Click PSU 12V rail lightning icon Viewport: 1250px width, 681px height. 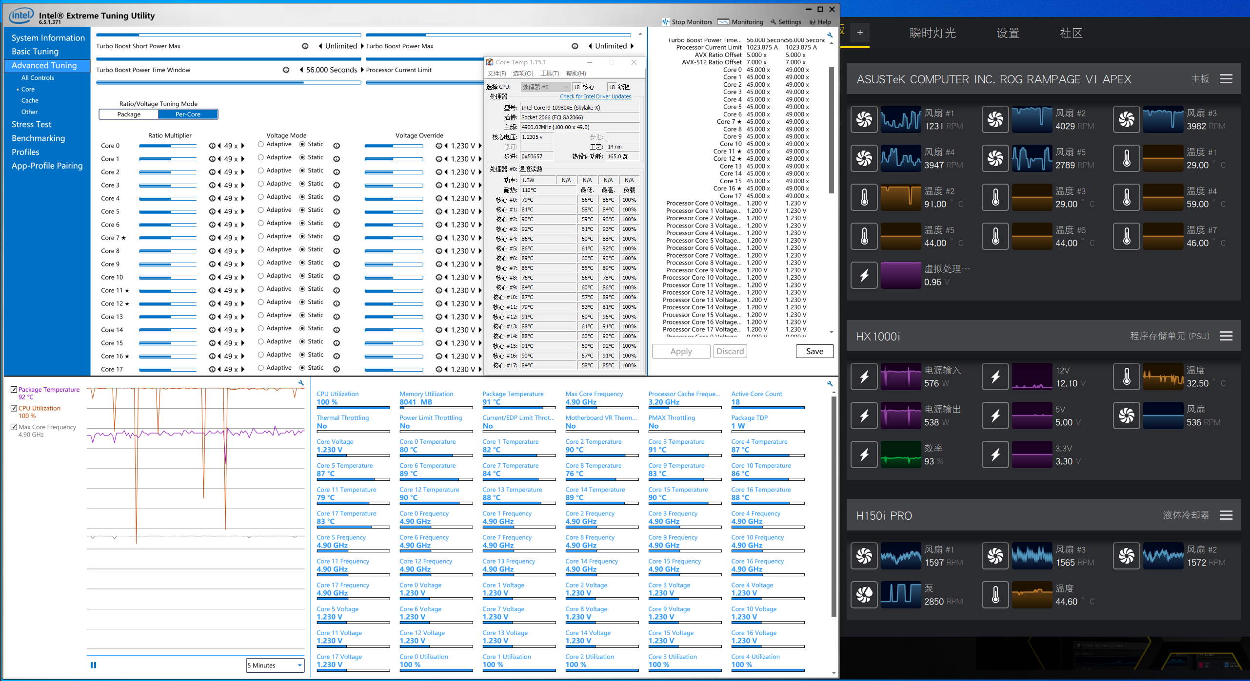[995, 377]
